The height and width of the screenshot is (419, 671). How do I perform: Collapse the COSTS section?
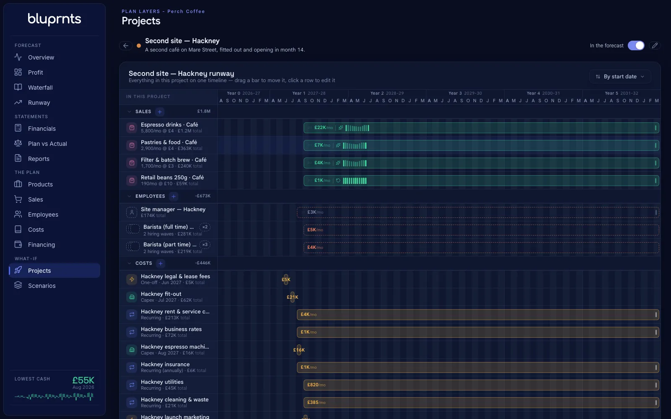tap(129, 263)
